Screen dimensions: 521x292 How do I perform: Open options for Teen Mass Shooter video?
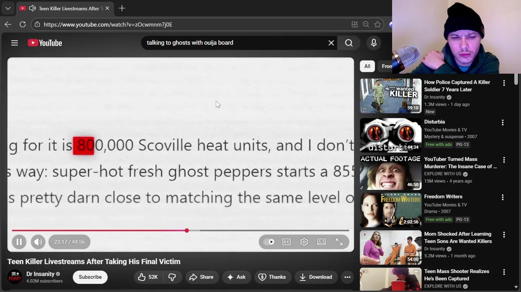504,272
